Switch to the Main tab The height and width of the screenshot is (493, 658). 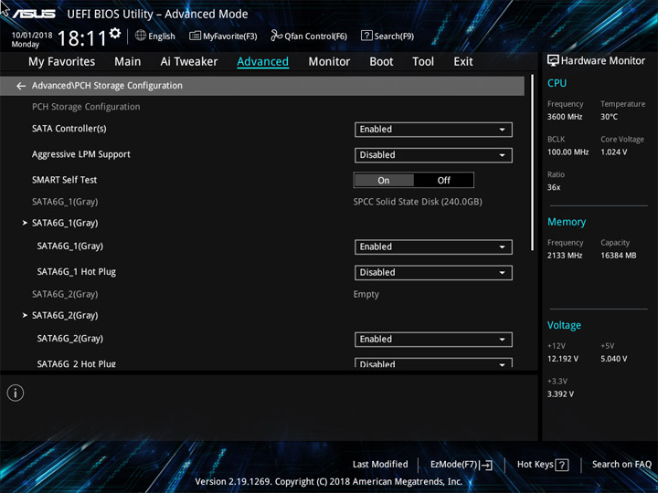coord(128,62)
